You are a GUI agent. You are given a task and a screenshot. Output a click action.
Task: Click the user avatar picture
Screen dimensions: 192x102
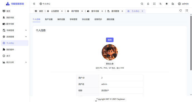pyautogui.click(x=110, y=52)
